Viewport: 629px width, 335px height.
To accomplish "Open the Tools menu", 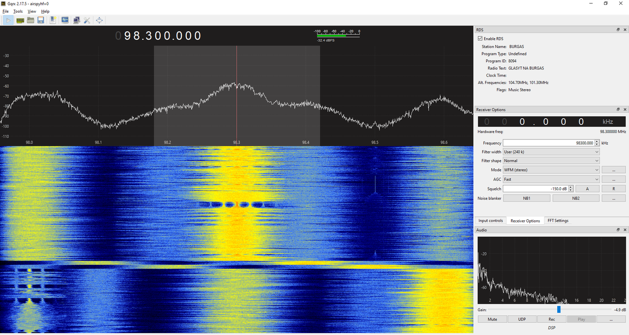I will 18,11.
